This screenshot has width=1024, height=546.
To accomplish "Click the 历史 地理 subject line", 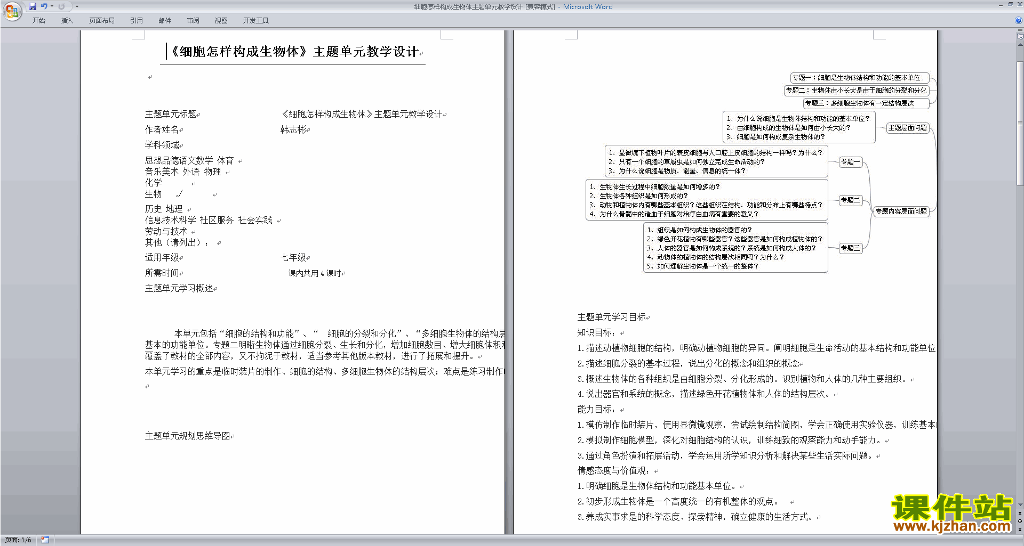I will click(164, 209).
